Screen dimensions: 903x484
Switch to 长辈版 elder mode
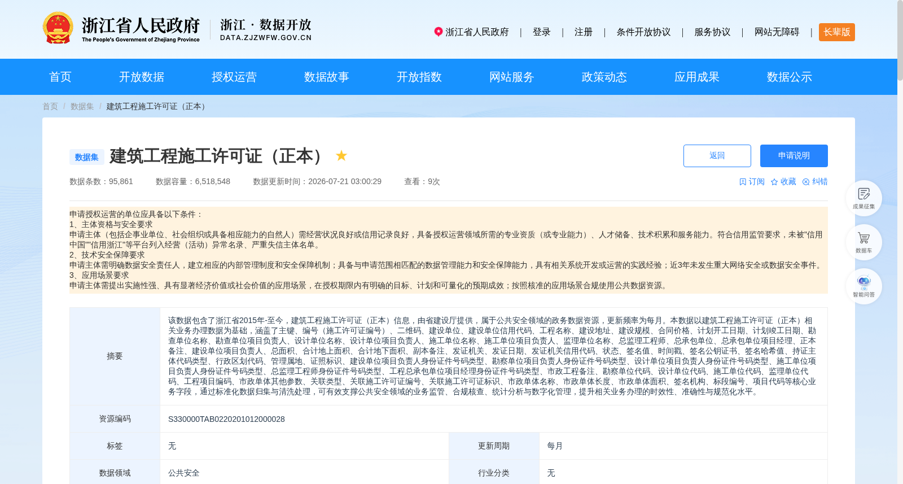tap(837, 32)
